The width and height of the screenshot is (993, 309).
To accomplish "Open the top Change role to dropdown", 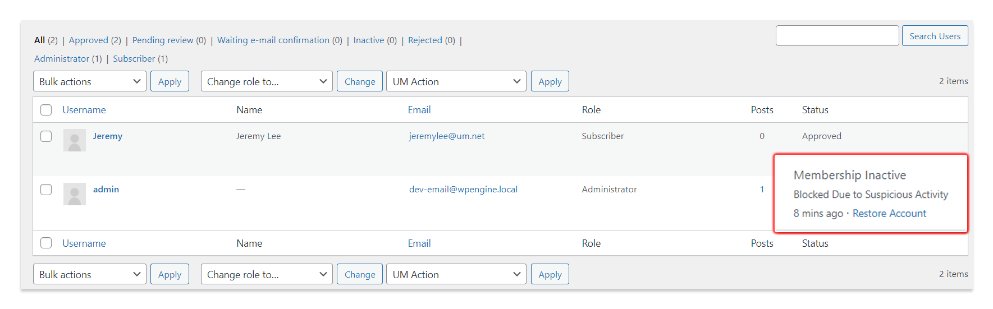I will point(267,81).
